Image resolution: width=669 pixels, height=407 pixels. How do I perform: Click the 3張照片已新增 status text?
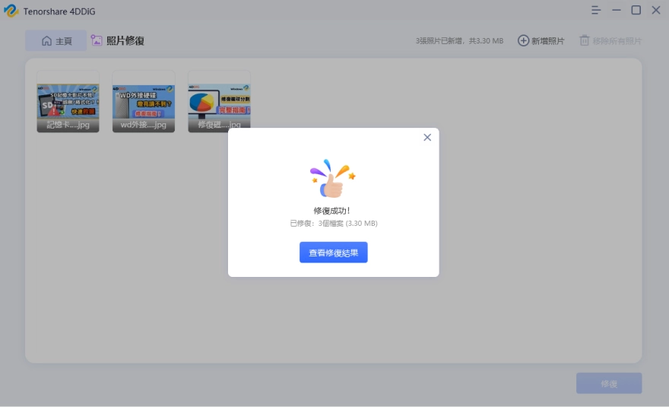click(459, 41)
